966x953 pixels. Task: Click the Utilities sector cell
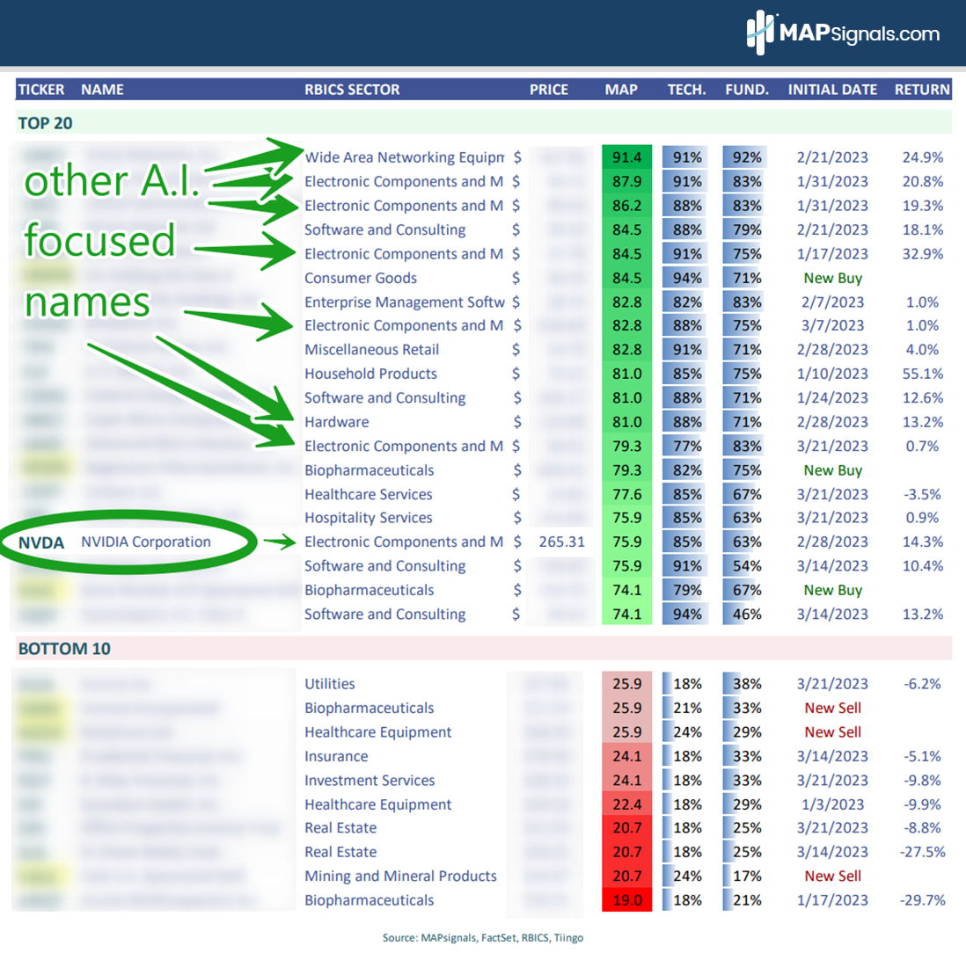(x=330, y=684)
